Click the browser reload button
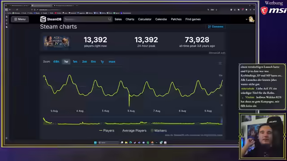 tap(17, 10)
